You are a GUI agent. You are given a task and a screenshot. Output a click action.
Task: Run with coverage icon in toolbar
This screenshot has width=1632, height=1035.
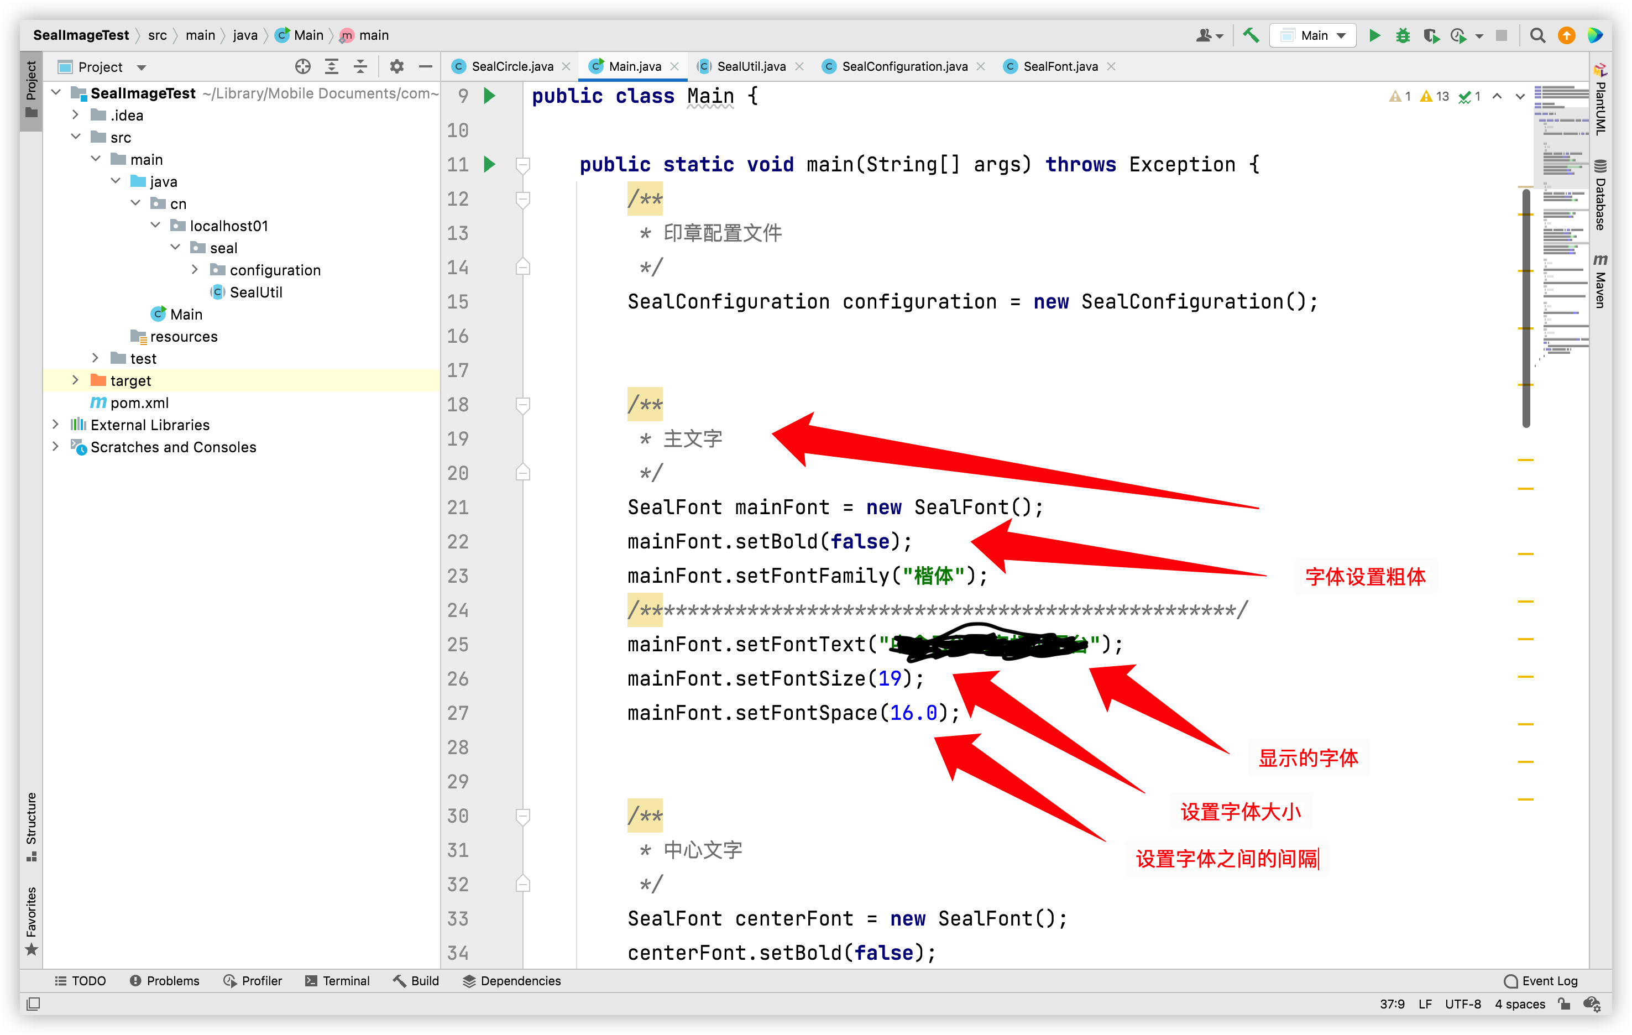click(1431, 35)
